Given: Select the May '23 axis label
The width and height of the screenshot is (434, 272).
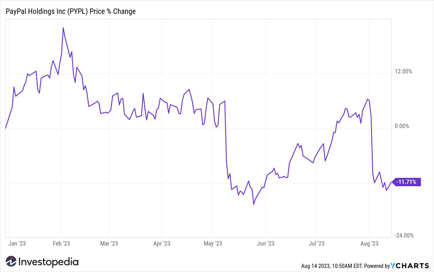Looking at the screenshot, I should tap(213, 243).
